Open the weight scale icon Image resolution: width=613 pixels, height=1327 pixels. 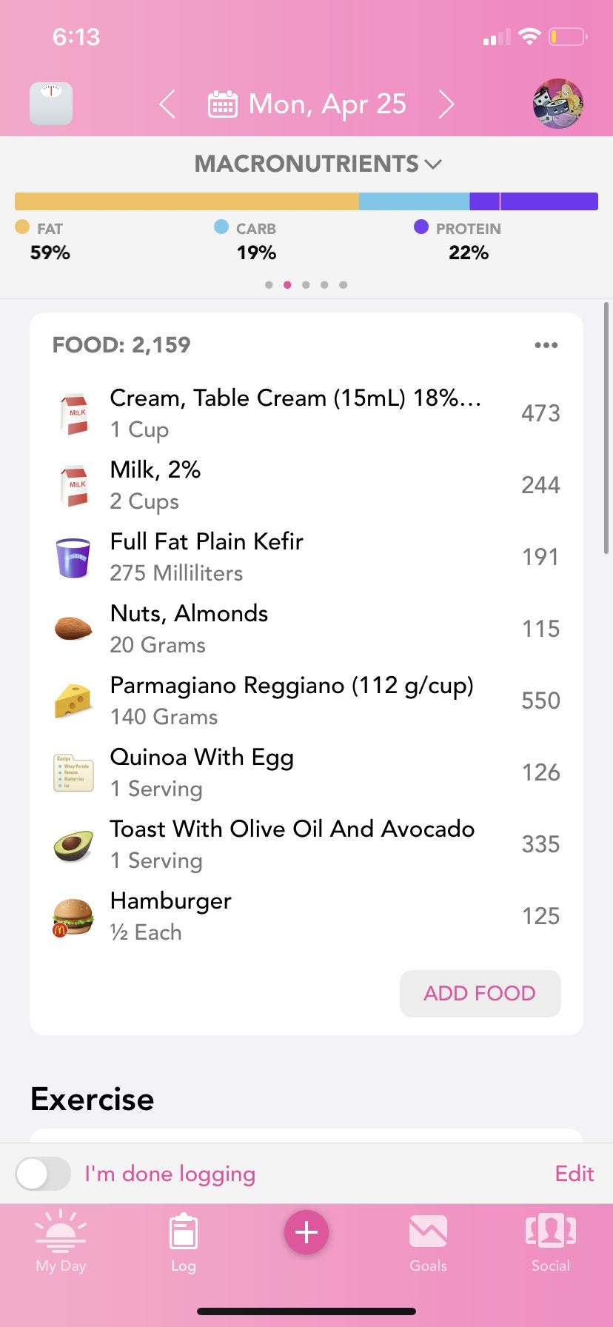coord(51,104)
